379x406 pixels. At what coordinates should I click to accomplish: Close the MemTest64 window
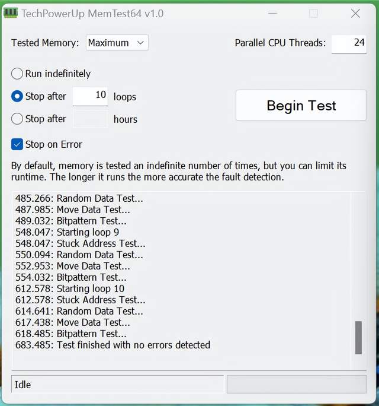355,13
